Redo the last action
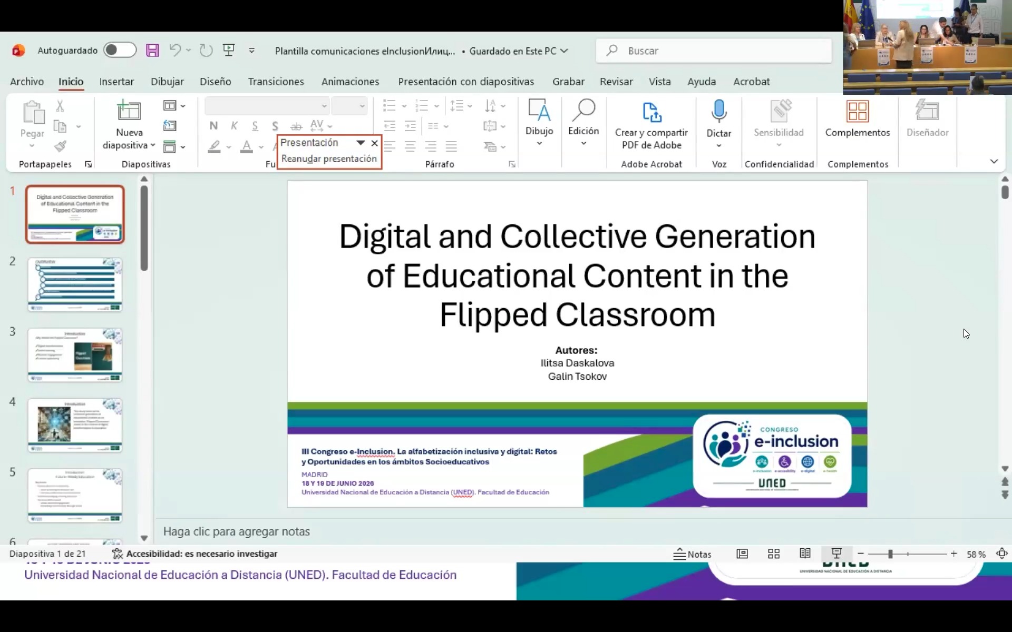Viewport: 1012px width, 632px height. point(206,51)
